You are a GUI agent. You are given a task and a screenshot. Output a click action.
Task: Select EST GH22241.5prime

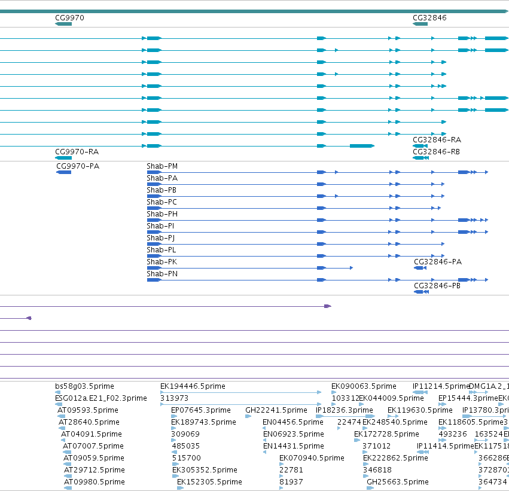(276, 410)
